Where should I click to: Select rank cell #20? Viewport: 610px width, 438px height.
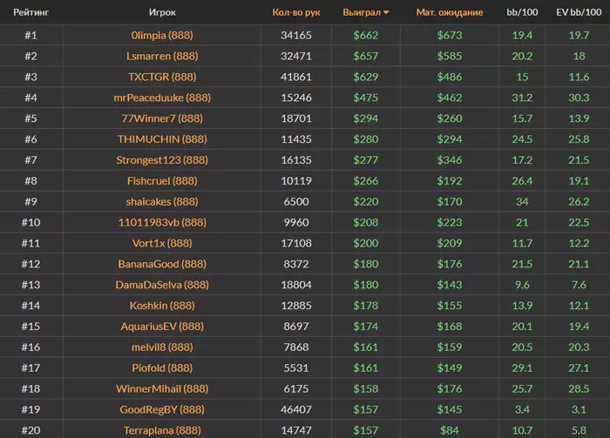click(31, 430)
